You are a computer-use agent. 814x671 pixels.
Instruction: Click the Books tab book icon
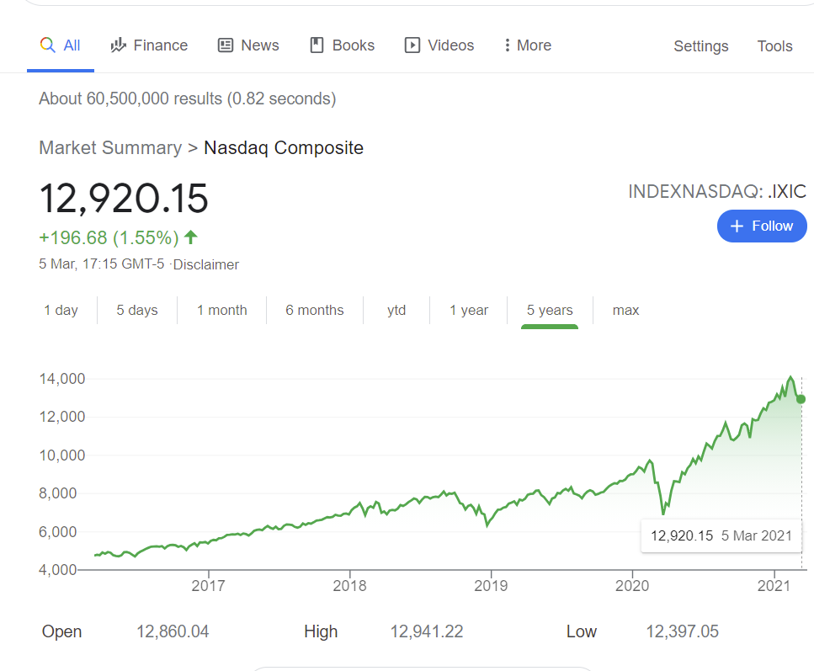tap(317, 45)
